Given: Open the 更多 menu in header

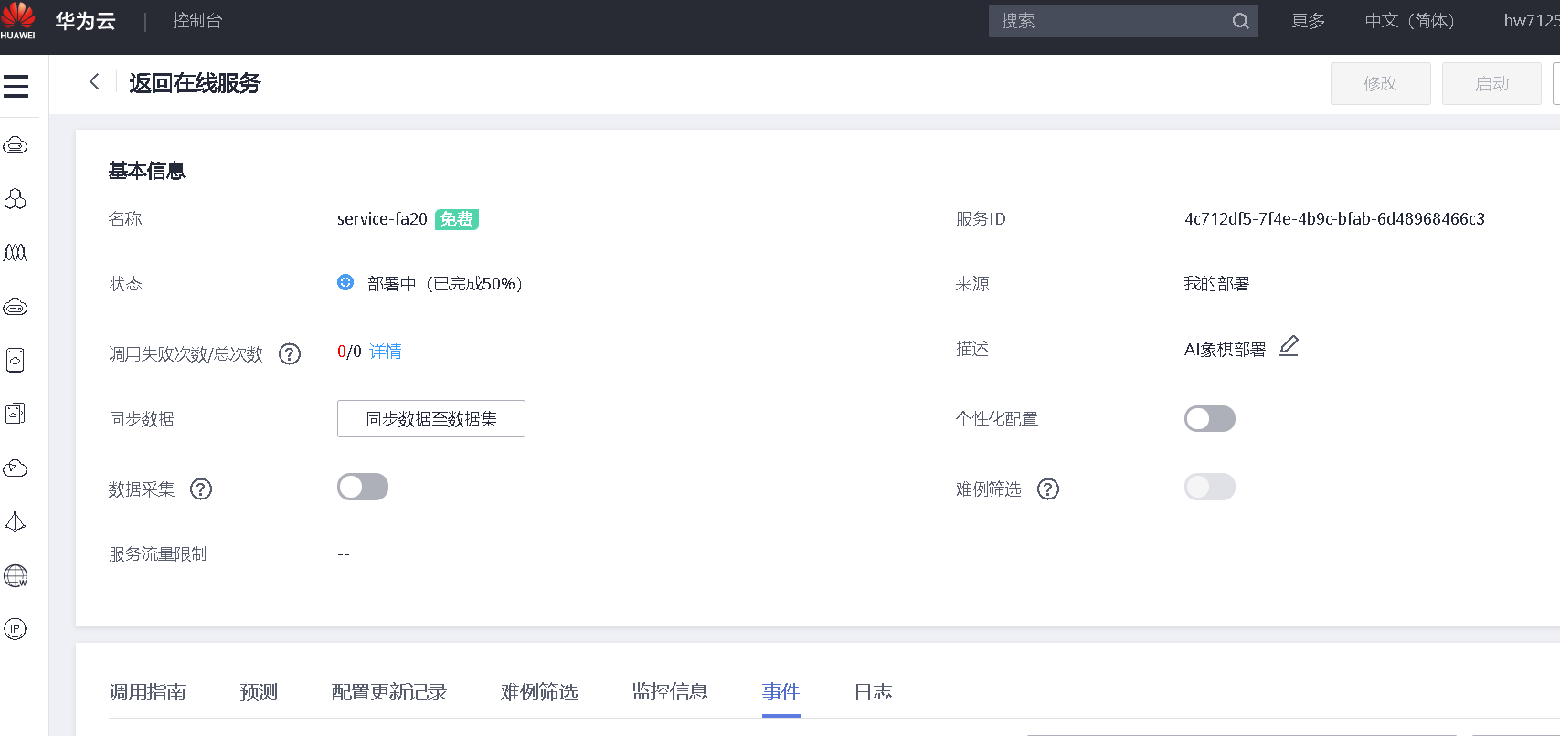Looking at the screenshot, I should point(1308,21).
